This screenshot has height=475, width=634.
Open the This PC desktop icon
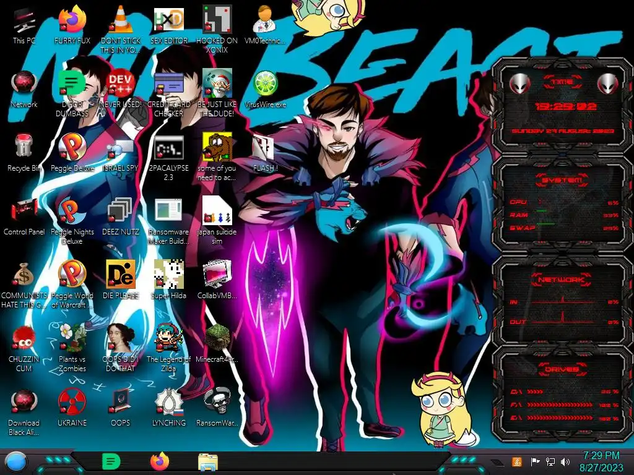click(x=24, y=25)
